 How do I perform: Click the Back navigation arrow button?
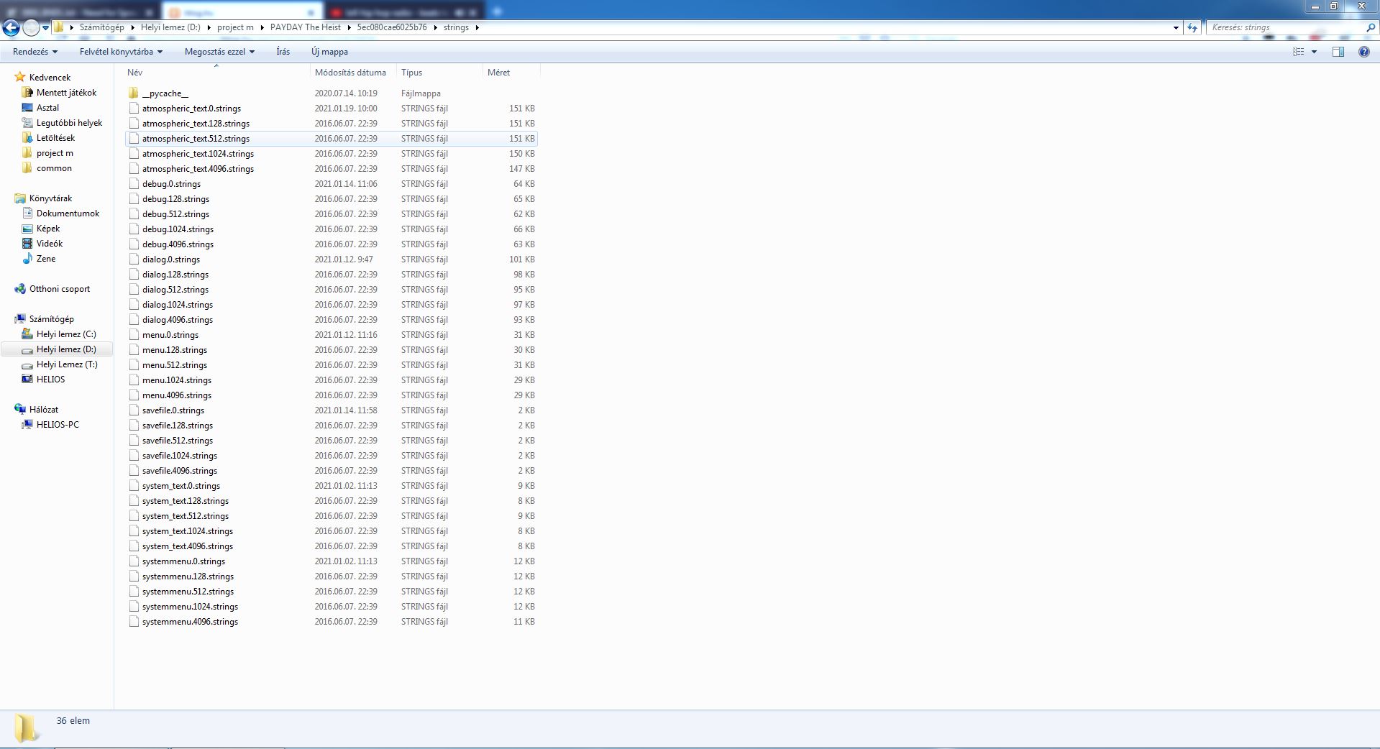pyautogui.click(x=11, y=28)
